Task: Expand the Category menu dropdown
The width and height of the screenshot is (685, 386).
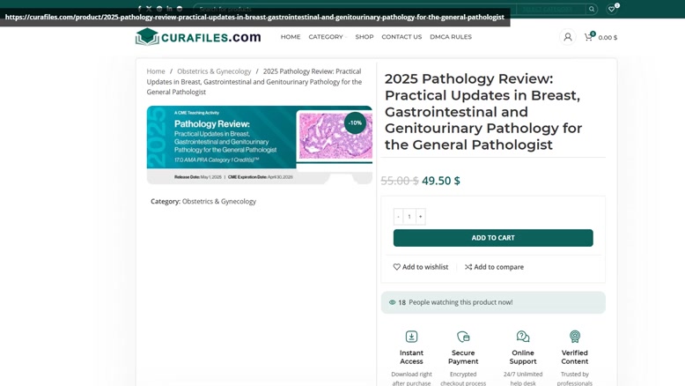Action: [328, 37]
